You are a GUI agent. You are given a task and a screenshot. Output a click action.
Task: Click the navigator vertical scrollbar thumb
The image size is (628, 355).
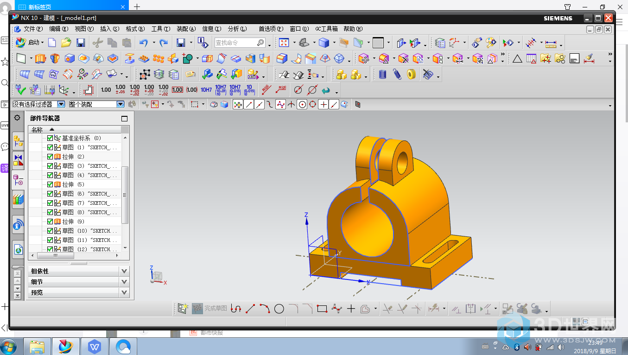pos(125,195)
